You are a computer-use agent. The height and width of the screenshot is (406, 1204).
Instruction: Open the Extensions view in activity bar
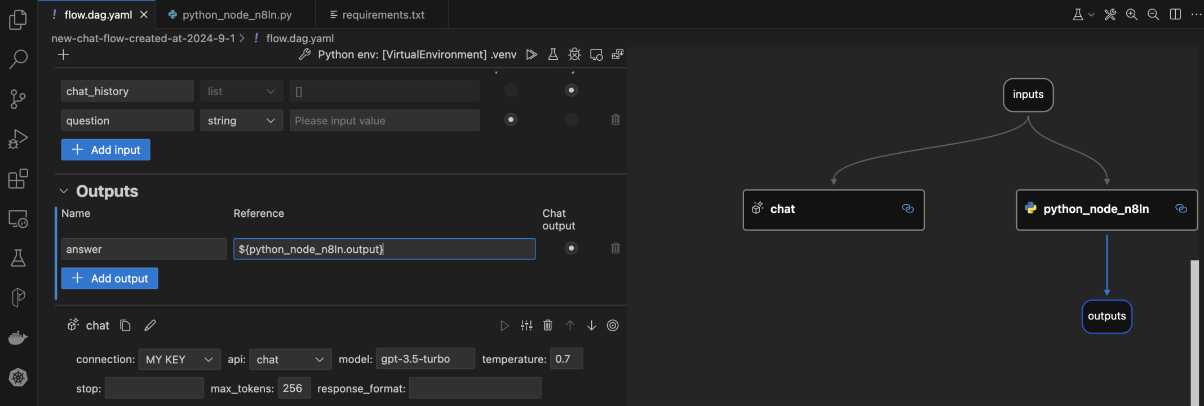18,179
